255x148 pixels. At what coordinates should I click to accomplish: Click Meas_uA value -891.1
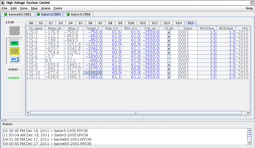tap(52, 69)
